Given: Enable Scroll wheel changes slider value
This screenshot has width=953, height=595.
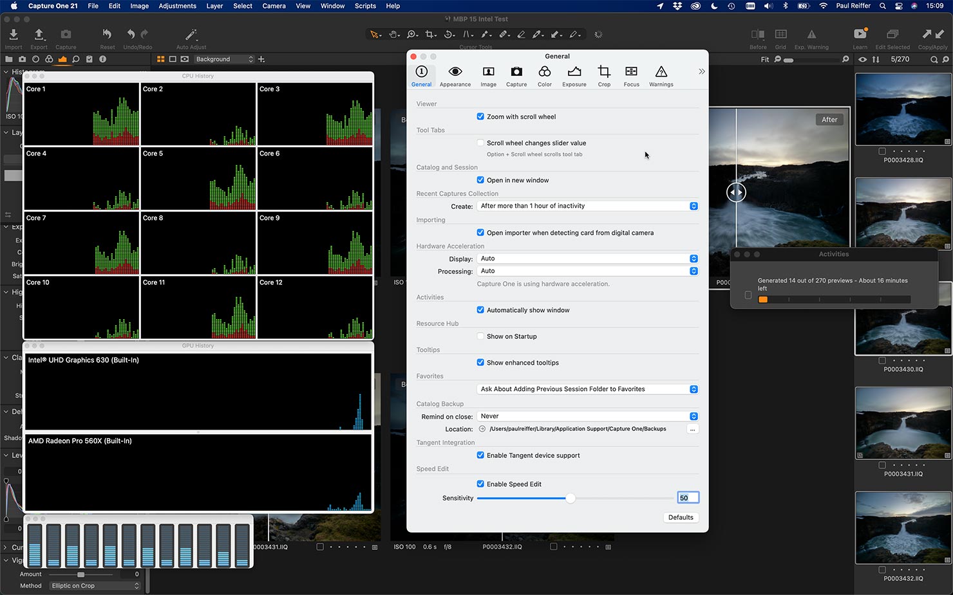Looking at the screenshot, I should coord(480,143).
